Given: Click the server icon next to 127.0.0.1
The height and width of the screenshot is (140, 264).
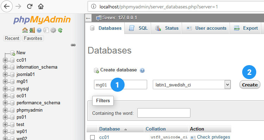Looking at the screenshot, I should [x=99, y=18].
